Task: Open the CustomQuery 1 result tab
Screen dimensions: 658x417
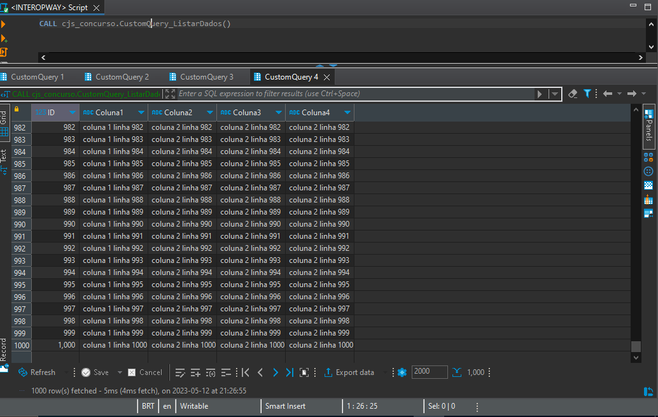Action: pos(37,77)
